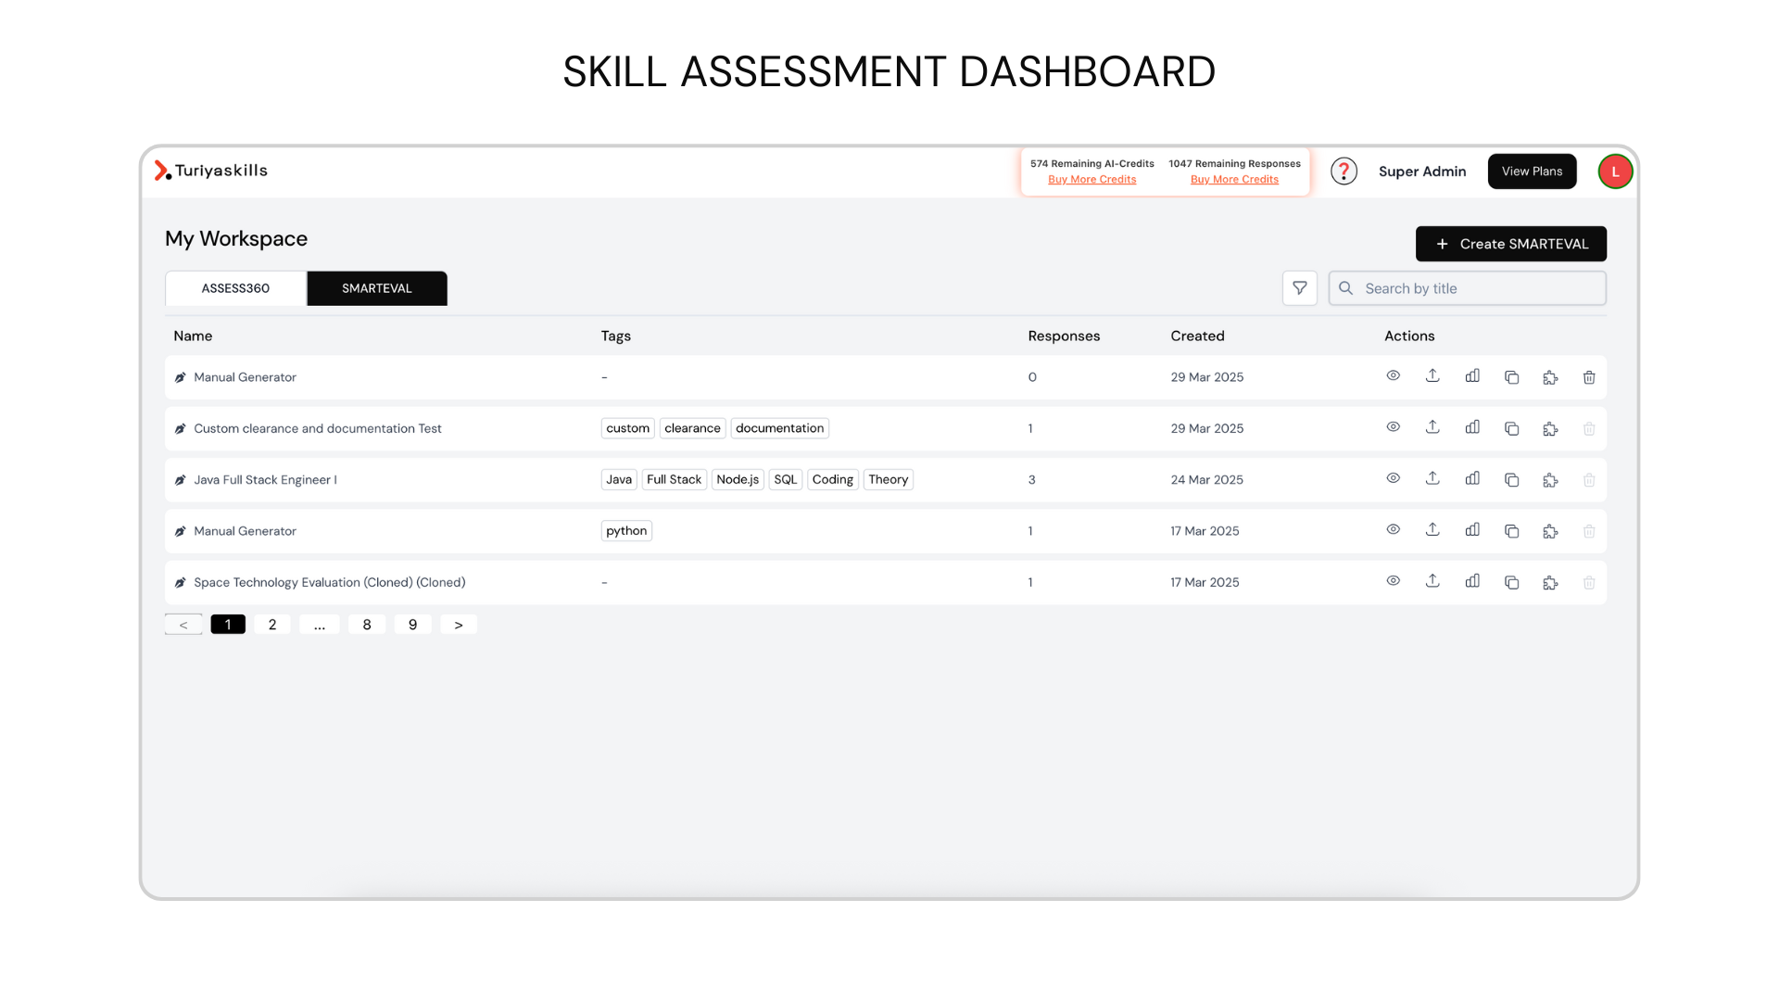Share the Java Full Stack Engineer I assessment
This screenshot has height=1001, width=1779.
click(x=1432, y=479)
